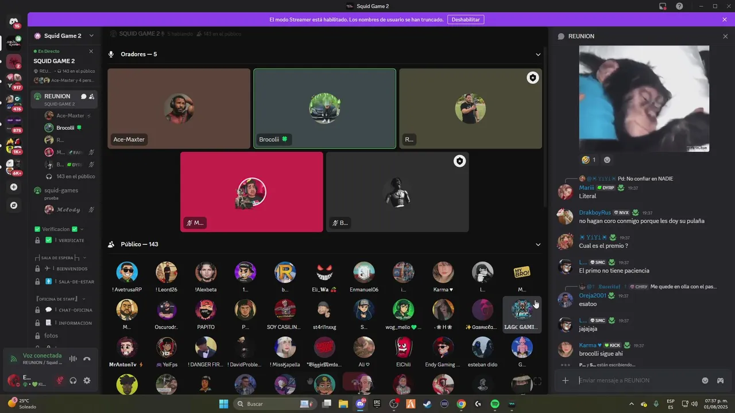This screenshot has height=413, width=735.
Task: Click the raise hand icon on stage controls
Action: 310,381
